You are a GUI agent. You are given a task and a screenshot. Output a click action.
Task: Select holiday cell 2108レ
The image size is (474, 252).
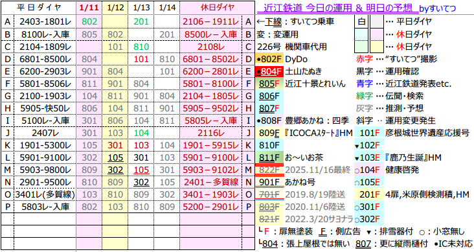pos(210,47)
